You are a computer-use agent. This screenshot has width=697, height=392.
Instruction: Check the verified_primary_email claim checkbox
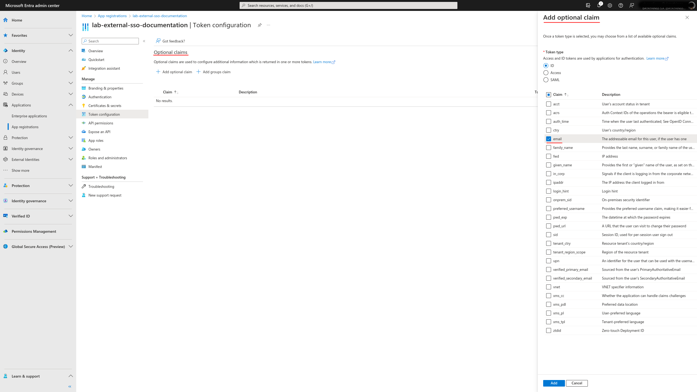click(549, 269)
